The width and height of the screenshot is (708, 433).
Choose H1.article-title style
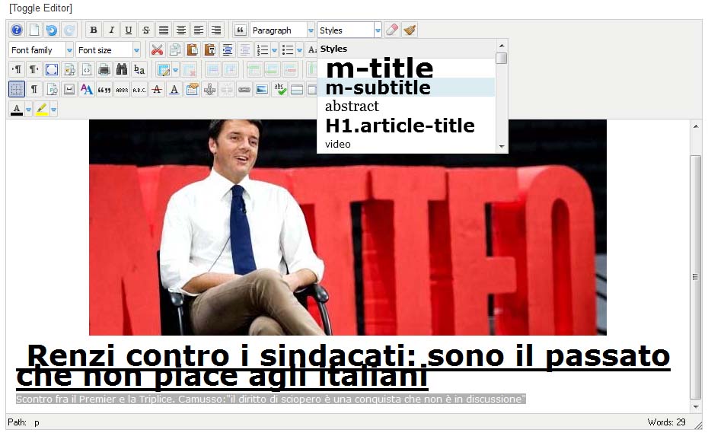coord(400,126)
